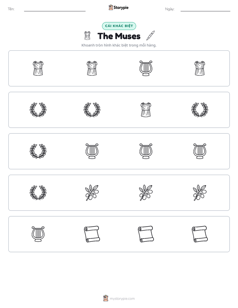Screen dimensions: 238x308
Task: Click the last lyre in the third row
Action: click(x=200, y=151)
